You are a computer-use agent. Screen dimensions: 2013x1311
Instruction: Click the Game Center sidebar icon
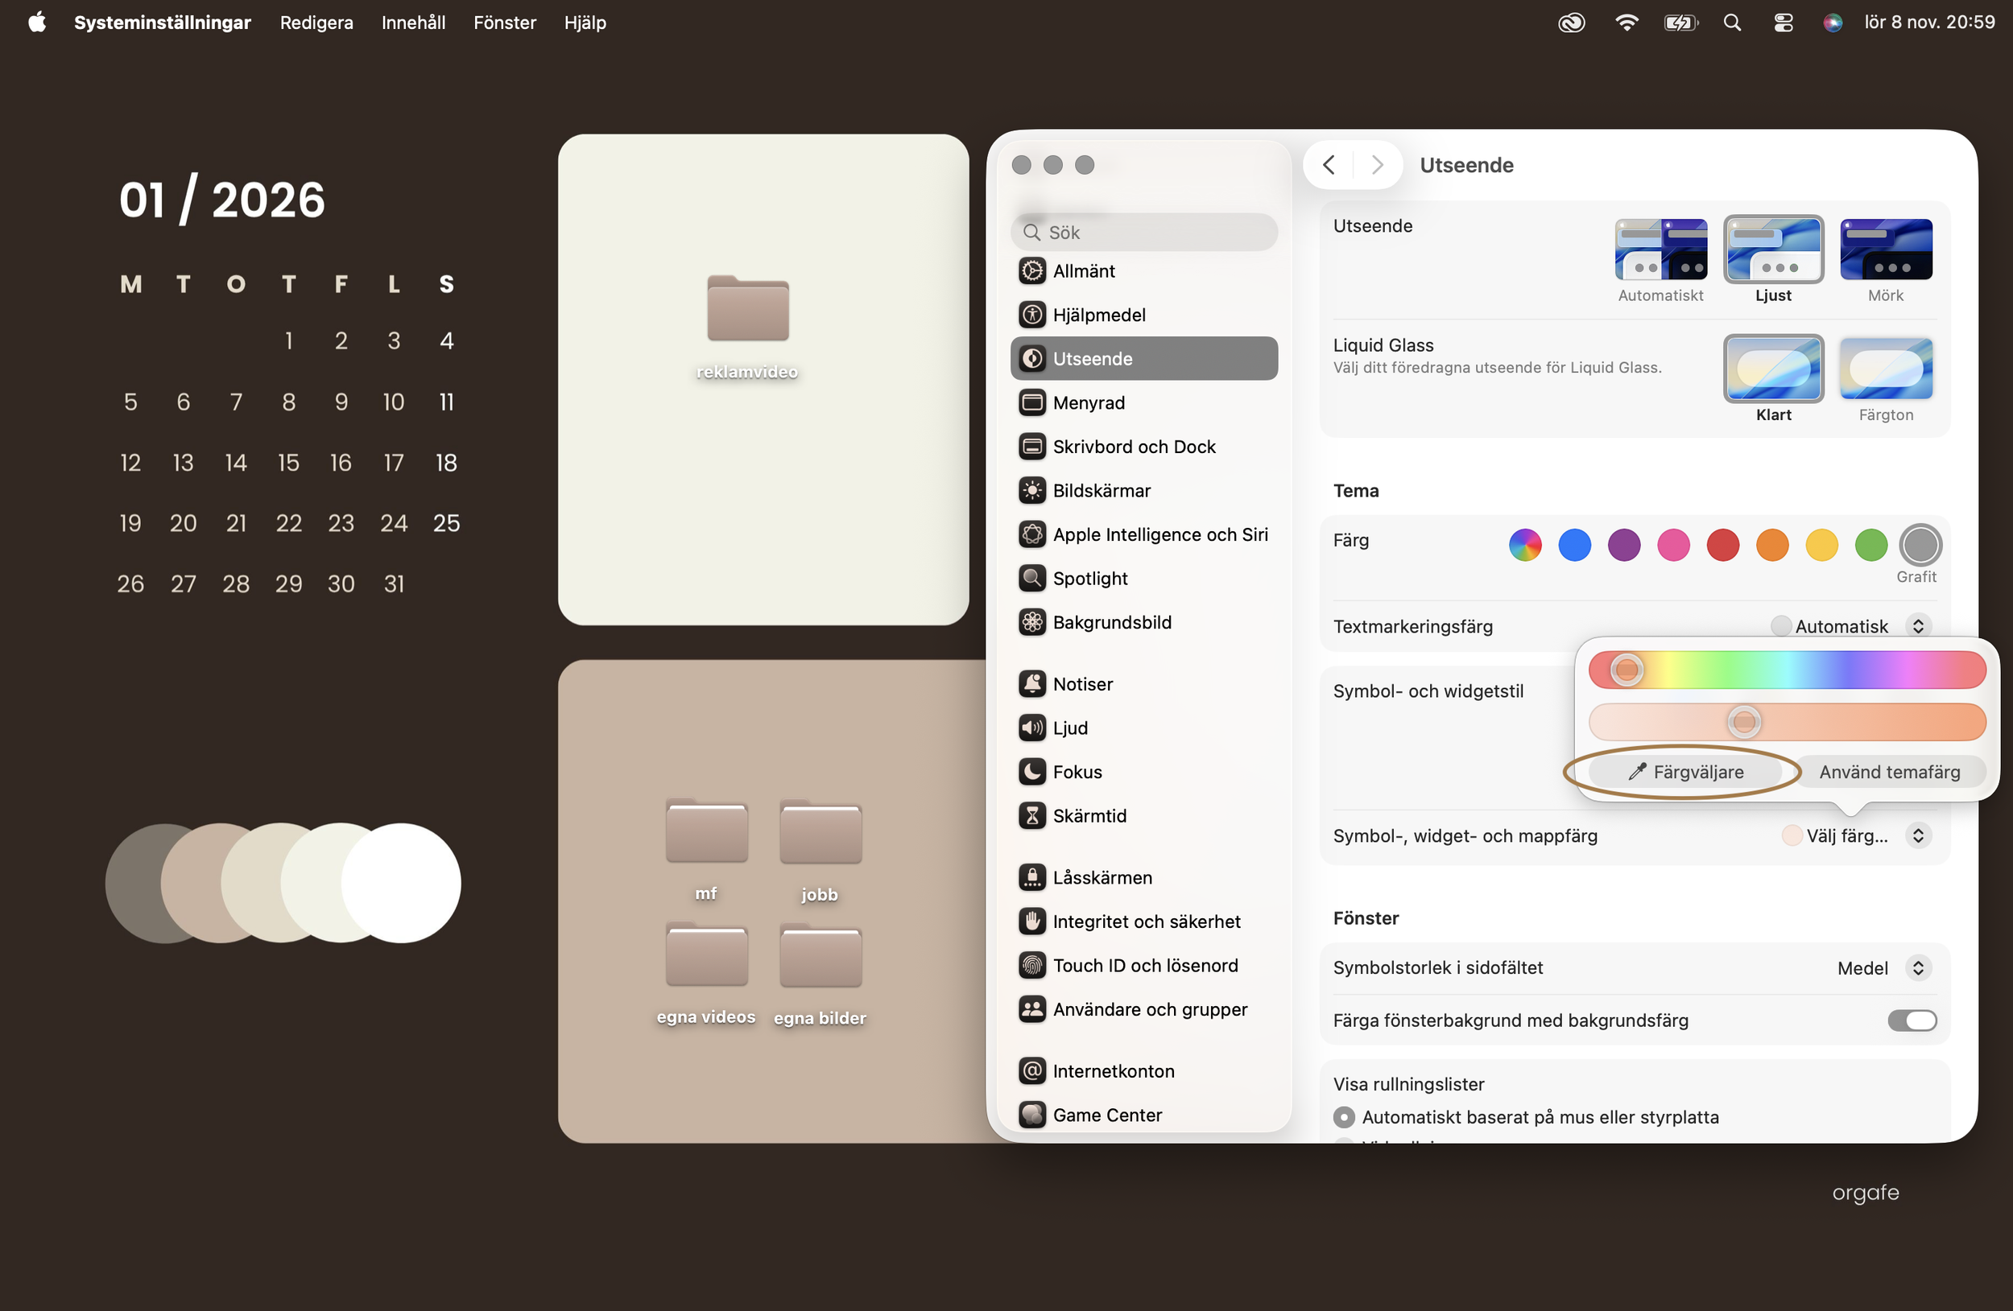click(1032, 1115)
